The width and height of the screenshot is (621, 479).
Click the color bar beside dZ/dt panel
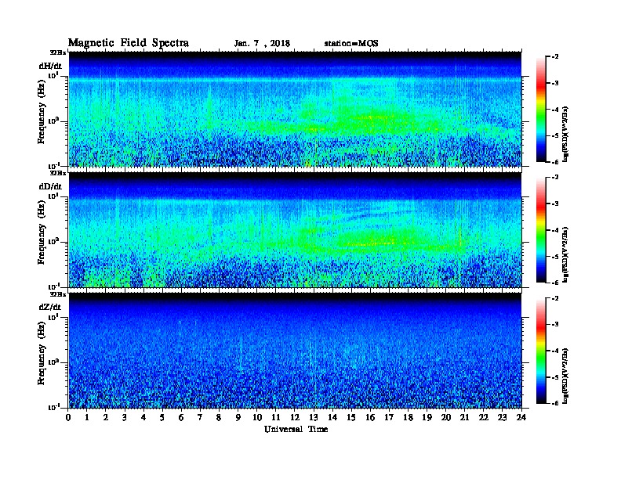coord(541,351)
